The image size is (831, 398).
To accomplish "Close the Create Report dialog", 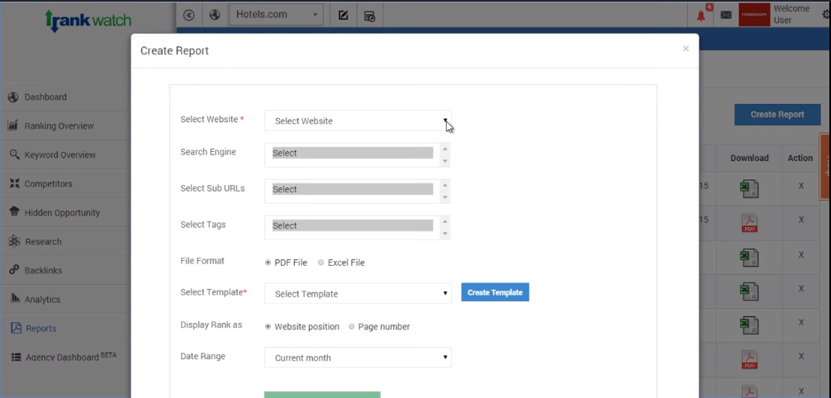I will click(x=686, y=49).
